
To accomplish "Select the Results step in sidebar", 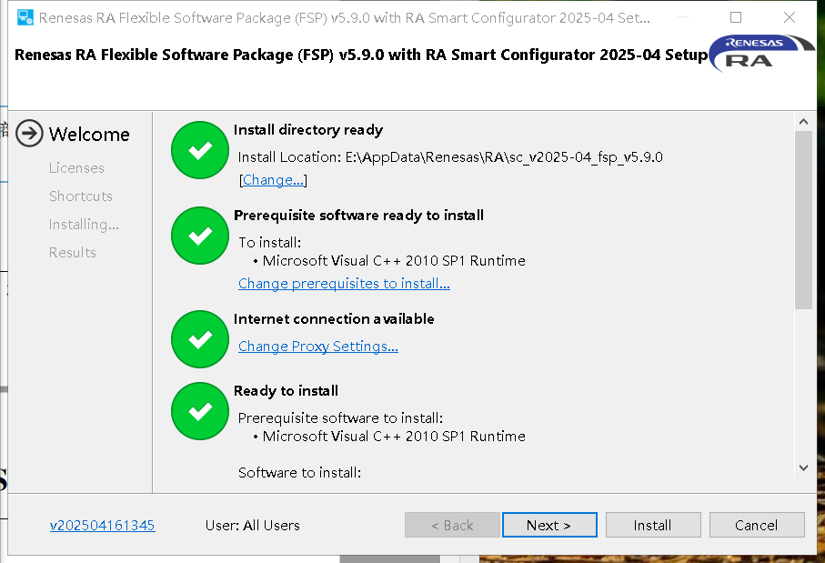I will [x=73, y=253].
